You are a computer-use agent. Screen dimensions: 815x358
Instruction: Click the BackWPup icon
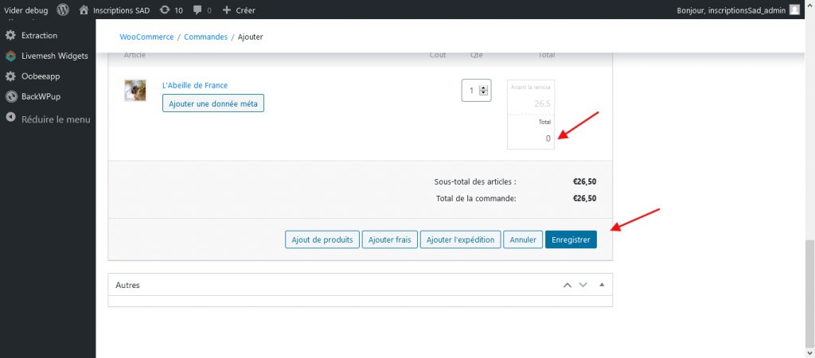pos(10,96)
